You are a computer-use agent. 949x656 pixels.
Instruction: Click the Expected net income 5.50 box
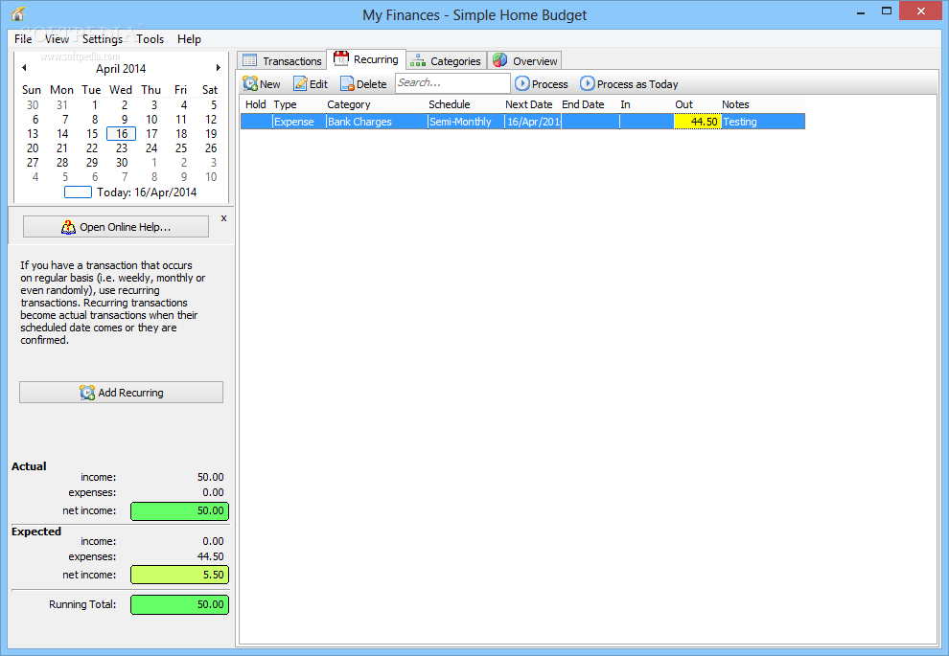(180, 575)
